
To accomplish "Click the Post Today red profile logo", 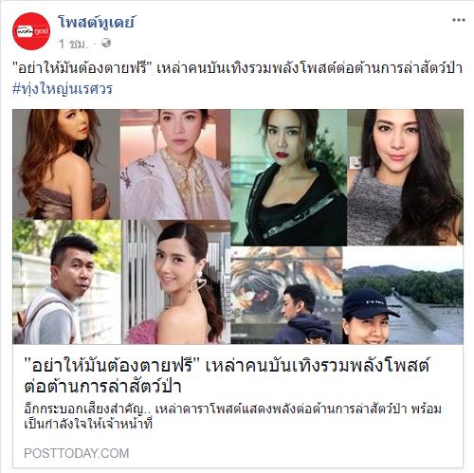I will [31, 31].
